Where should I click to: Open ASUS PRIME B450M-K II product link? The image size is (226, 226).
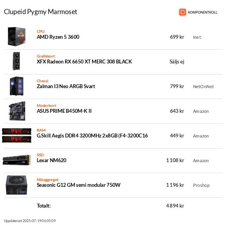[64, 111]
